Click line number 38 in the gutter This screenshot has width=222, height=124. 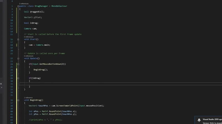tap(12, 106)
